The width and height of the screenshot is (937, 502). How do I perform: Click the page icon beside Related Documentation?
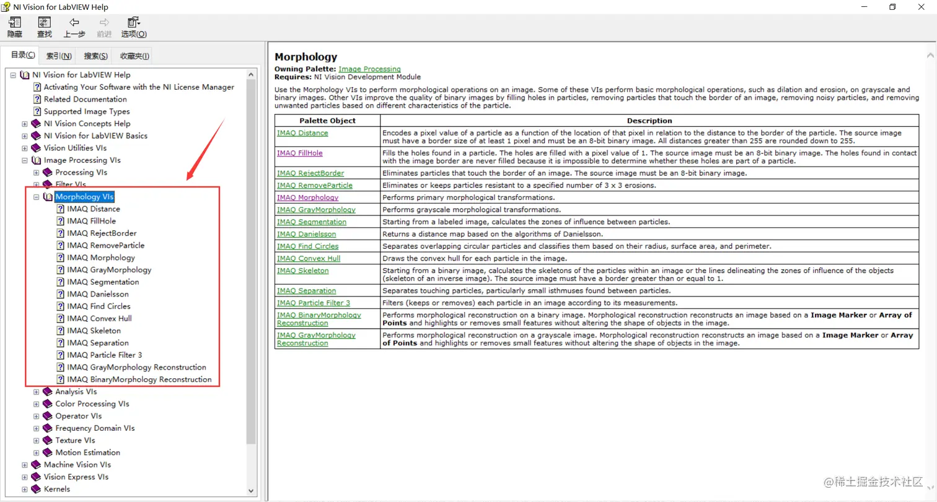pos(37,99)
